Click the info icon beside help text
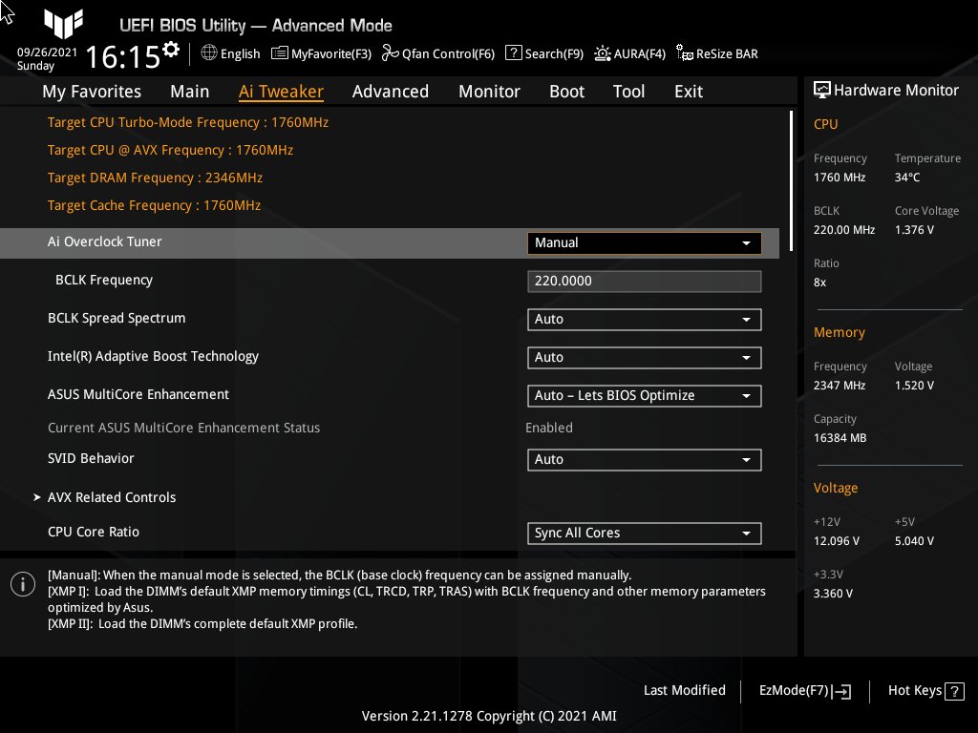Screen dimensions: 978x733 [23, 584]
